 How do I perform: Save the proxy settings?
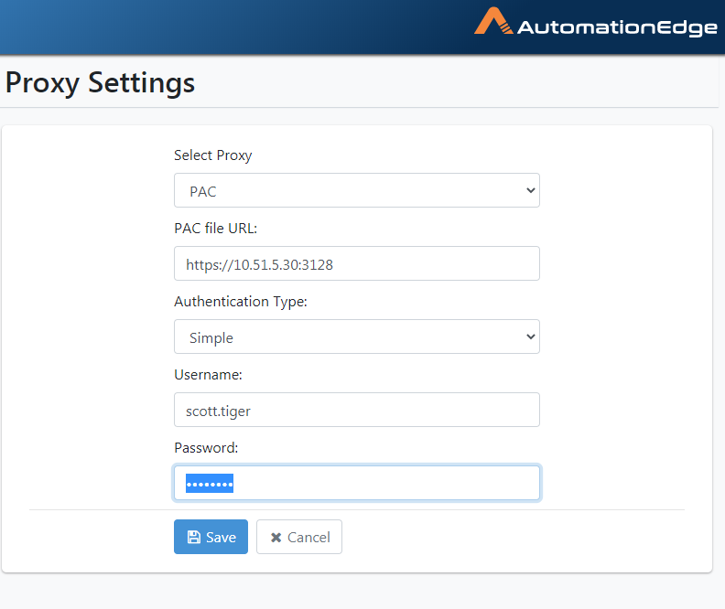(211, 537)
